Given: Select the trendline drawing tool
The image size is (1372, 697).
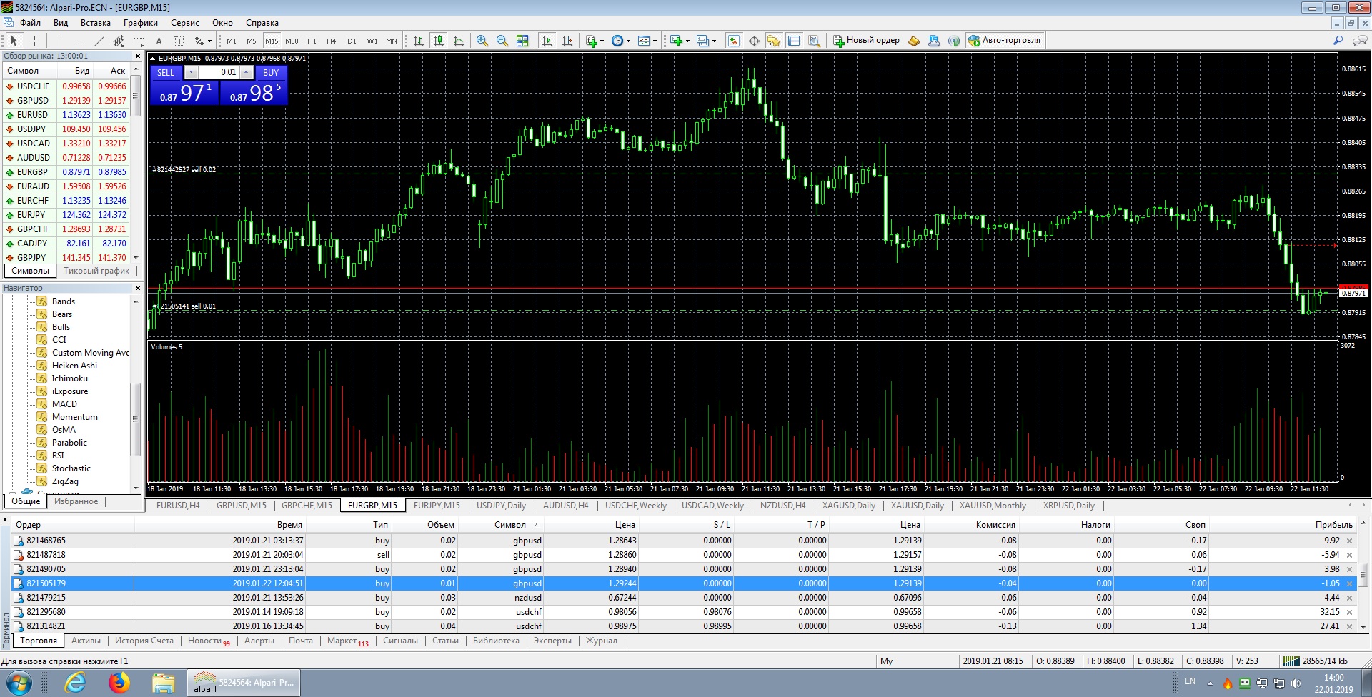Looking at the screenshot, I should (x=99, y=41).
